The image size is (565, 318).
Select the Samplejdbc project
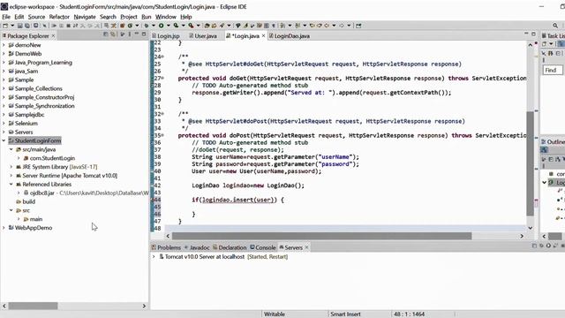[x=26, y=115]
